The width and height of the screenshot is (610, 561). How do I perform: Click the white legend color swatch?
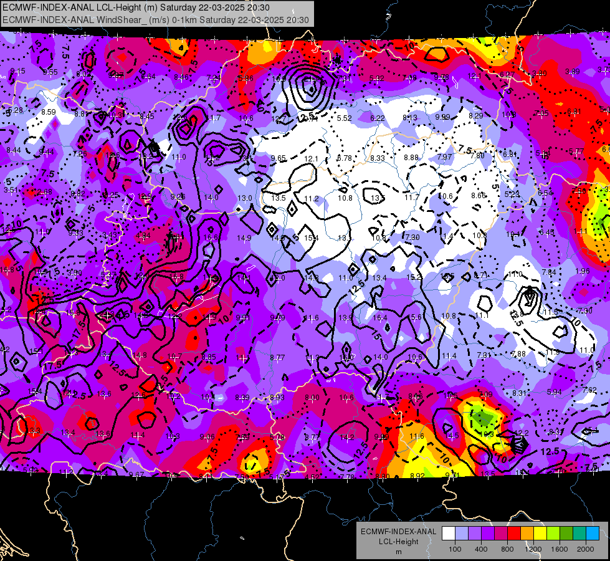click(x=449, y=534)
